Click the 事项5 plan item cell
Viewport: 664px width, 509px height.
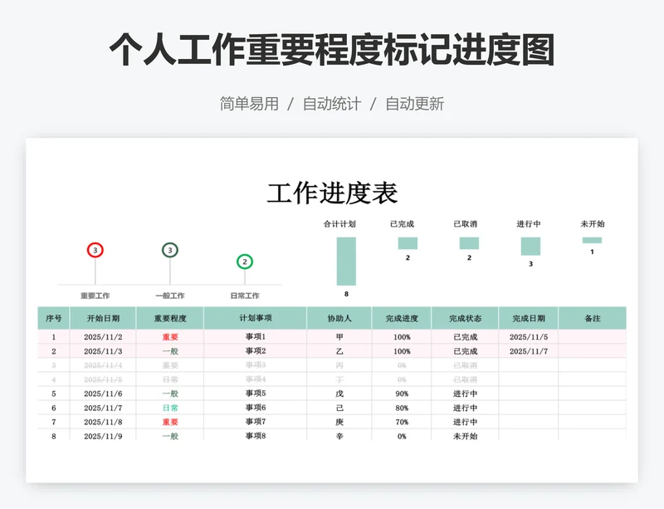pos(256,394)
